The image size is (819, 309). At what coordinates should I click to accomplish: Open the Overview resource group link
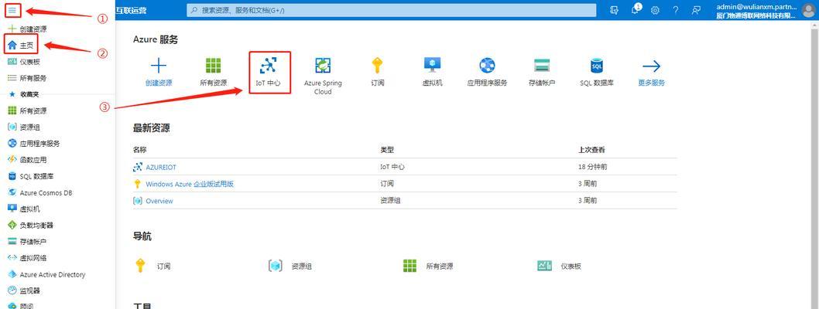pyautogui.click(x=159, y=201)
